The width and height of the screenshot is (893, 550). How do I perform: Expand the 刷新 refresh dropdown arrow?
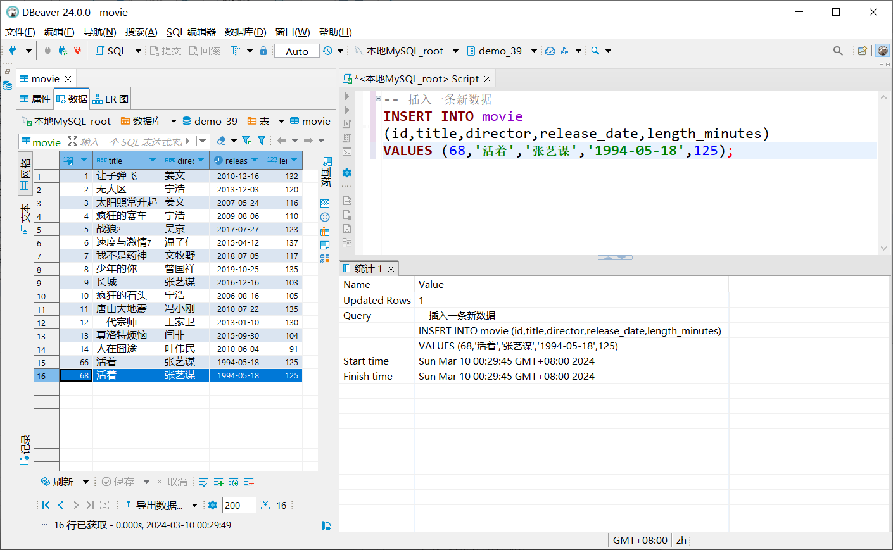click(85, 482)
